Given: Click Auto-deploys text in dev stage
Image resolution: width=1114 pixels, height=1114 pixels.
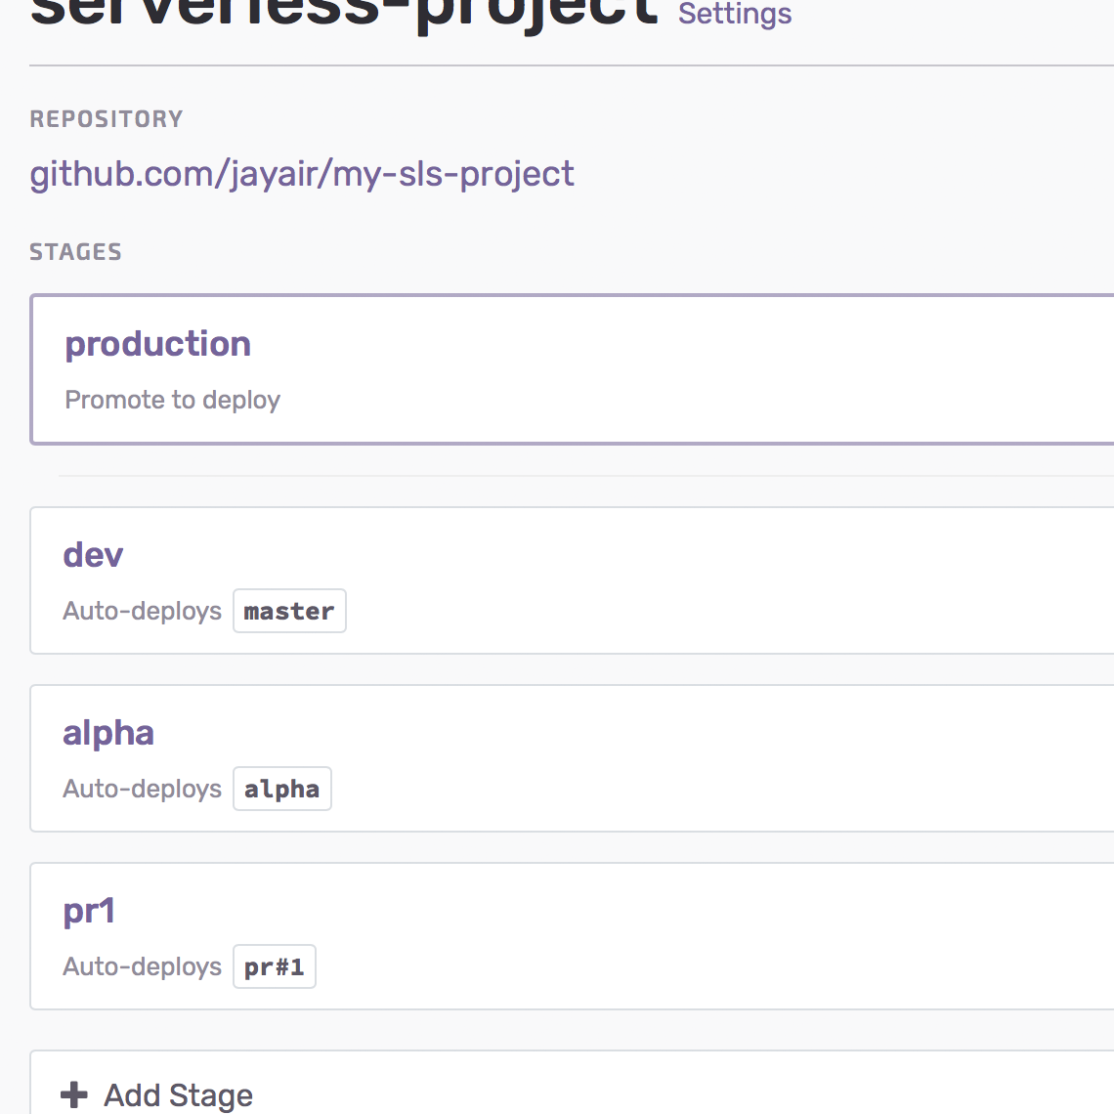Looking at the screenshot, I should click(142, 611).
